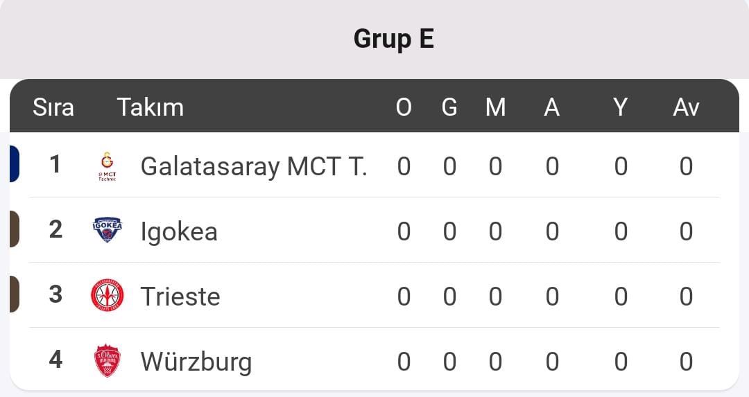The image size is (749, 397).
Task: Click the Takım column header
Action: tap(150, 107)
